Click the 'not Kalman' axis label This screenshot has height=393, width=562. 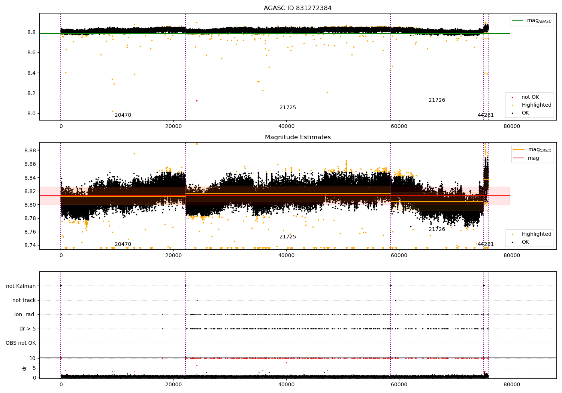click(21, 286)
